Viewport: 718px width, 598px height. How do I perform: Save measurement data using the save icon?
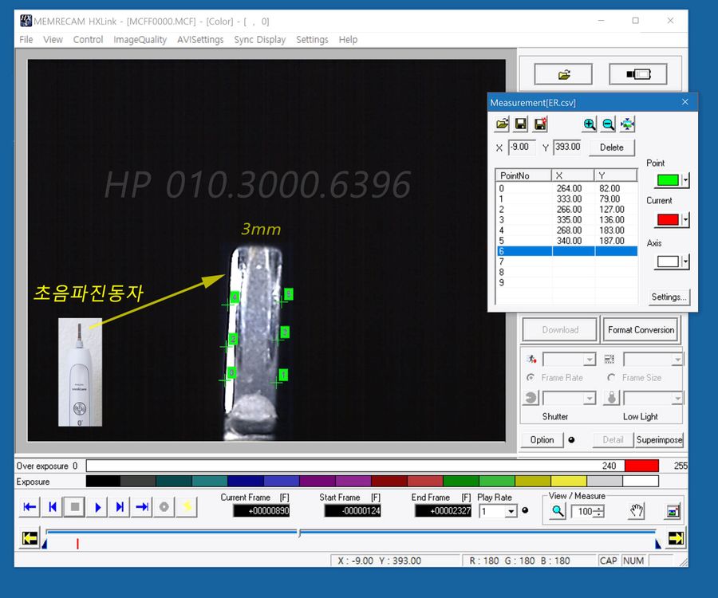click(520, 124)
